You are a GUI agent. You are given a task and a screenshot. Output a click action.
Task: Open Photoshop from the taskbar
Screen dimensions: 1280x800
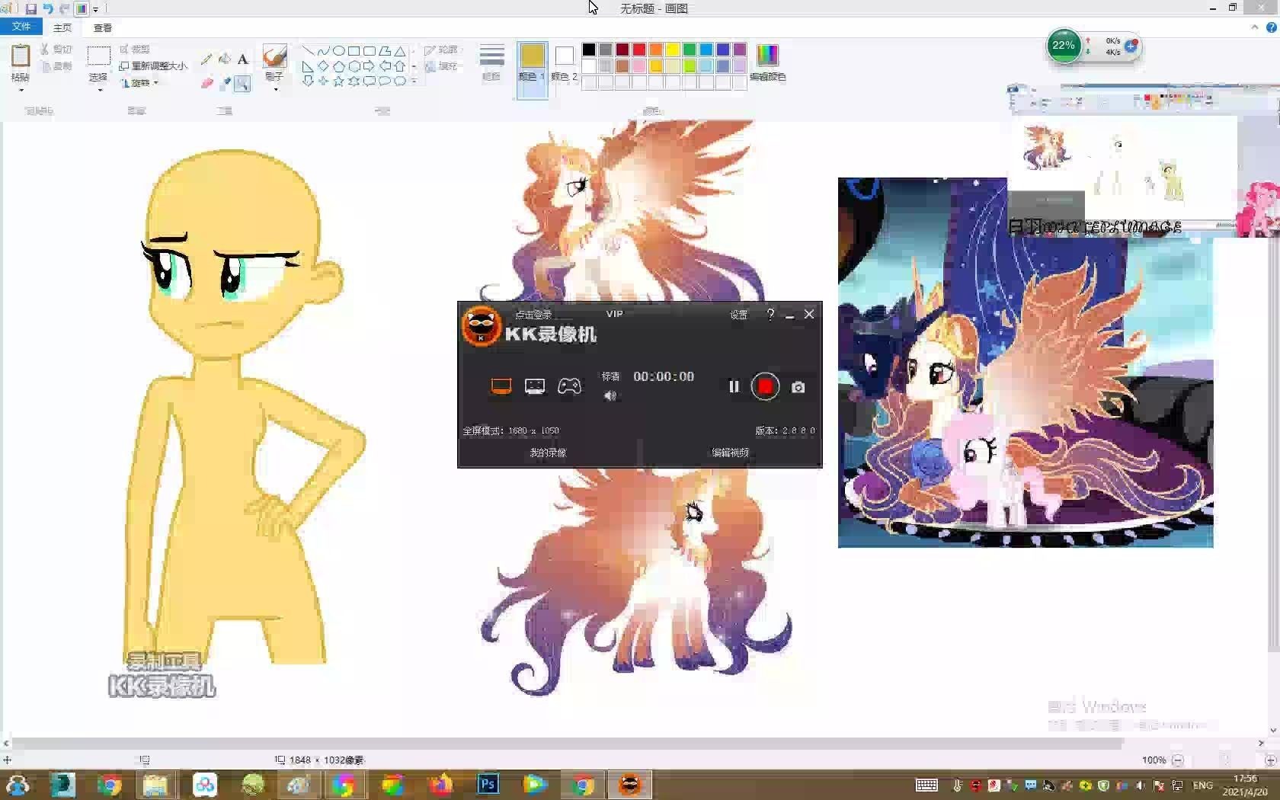pyautogui.click(x=488, y=784)
